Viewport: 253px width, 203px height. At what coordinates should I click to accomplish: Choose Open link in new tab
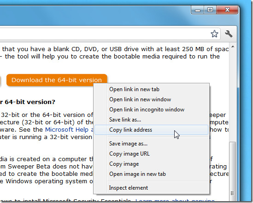[151, 89]
